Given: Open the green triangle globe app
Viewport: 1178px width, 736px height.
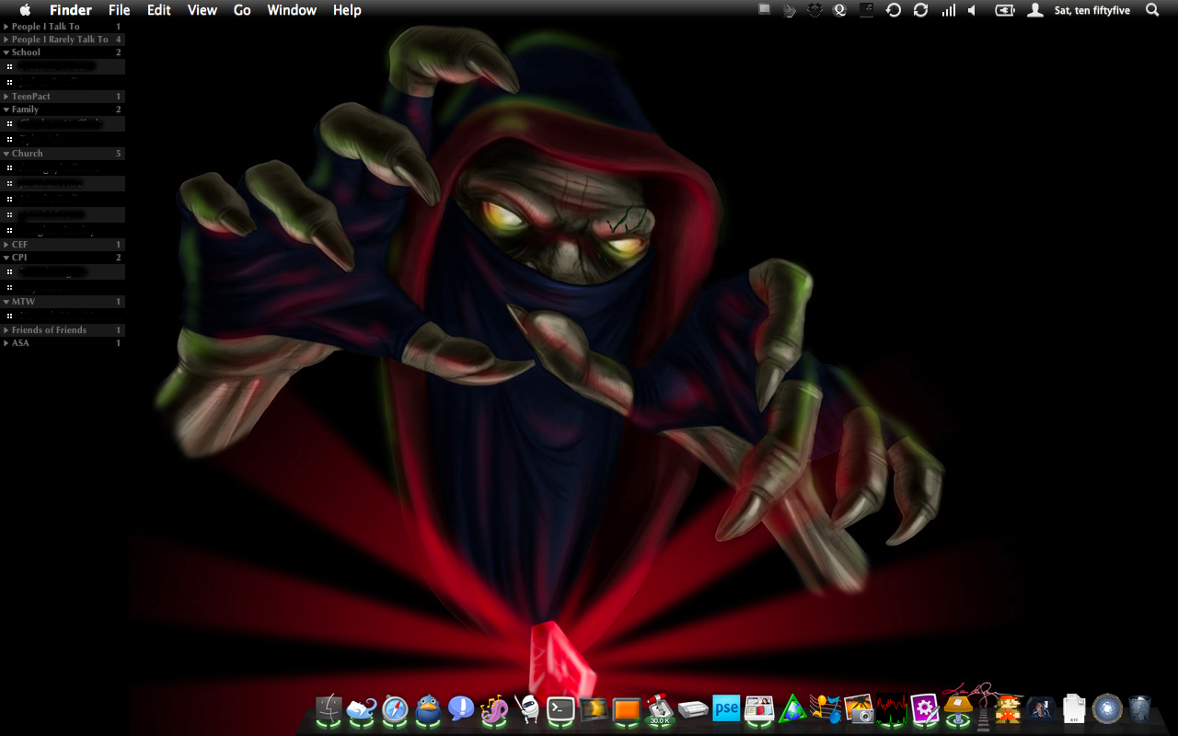Looking at the screenshot, I should (792, 709).
